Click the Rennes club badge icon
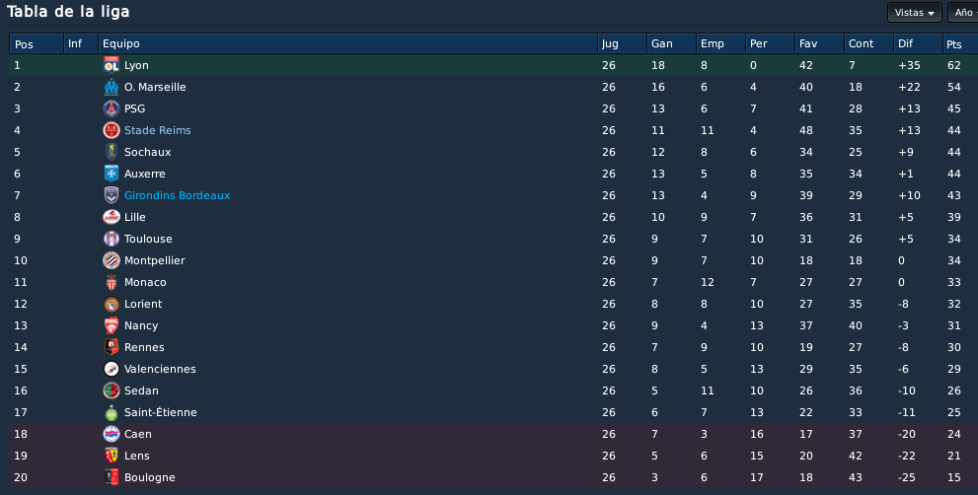978x495 pixels. tap(111, 347)
